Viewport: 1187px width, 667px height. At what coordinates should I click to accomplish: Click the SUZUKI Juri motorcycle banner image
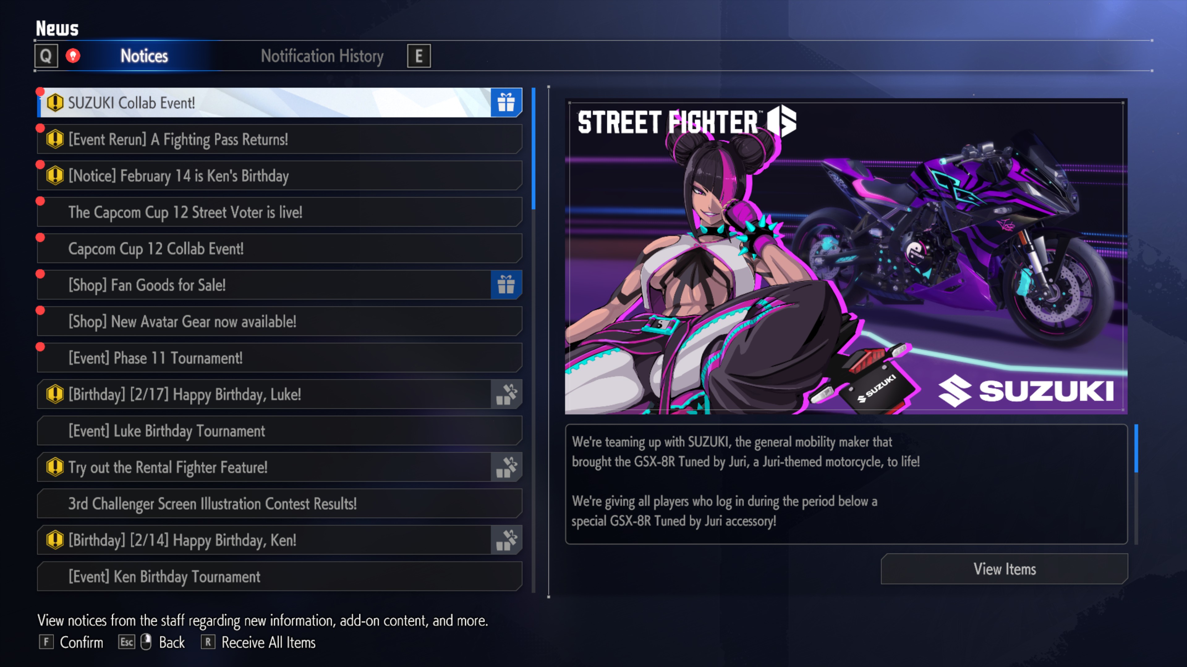[846, 256]
